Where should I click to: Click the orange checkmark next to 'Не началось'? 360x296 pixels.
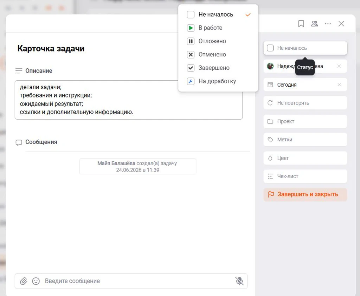(248, 15)
